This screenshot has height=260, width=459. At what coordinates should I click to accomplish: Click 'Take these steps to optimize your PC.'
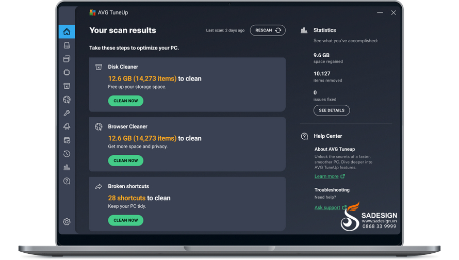pyautogui.click(x=134, y=48)
